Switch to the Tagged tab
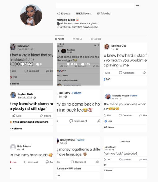The width and height of the screenshot is (158, 182). 96,39
